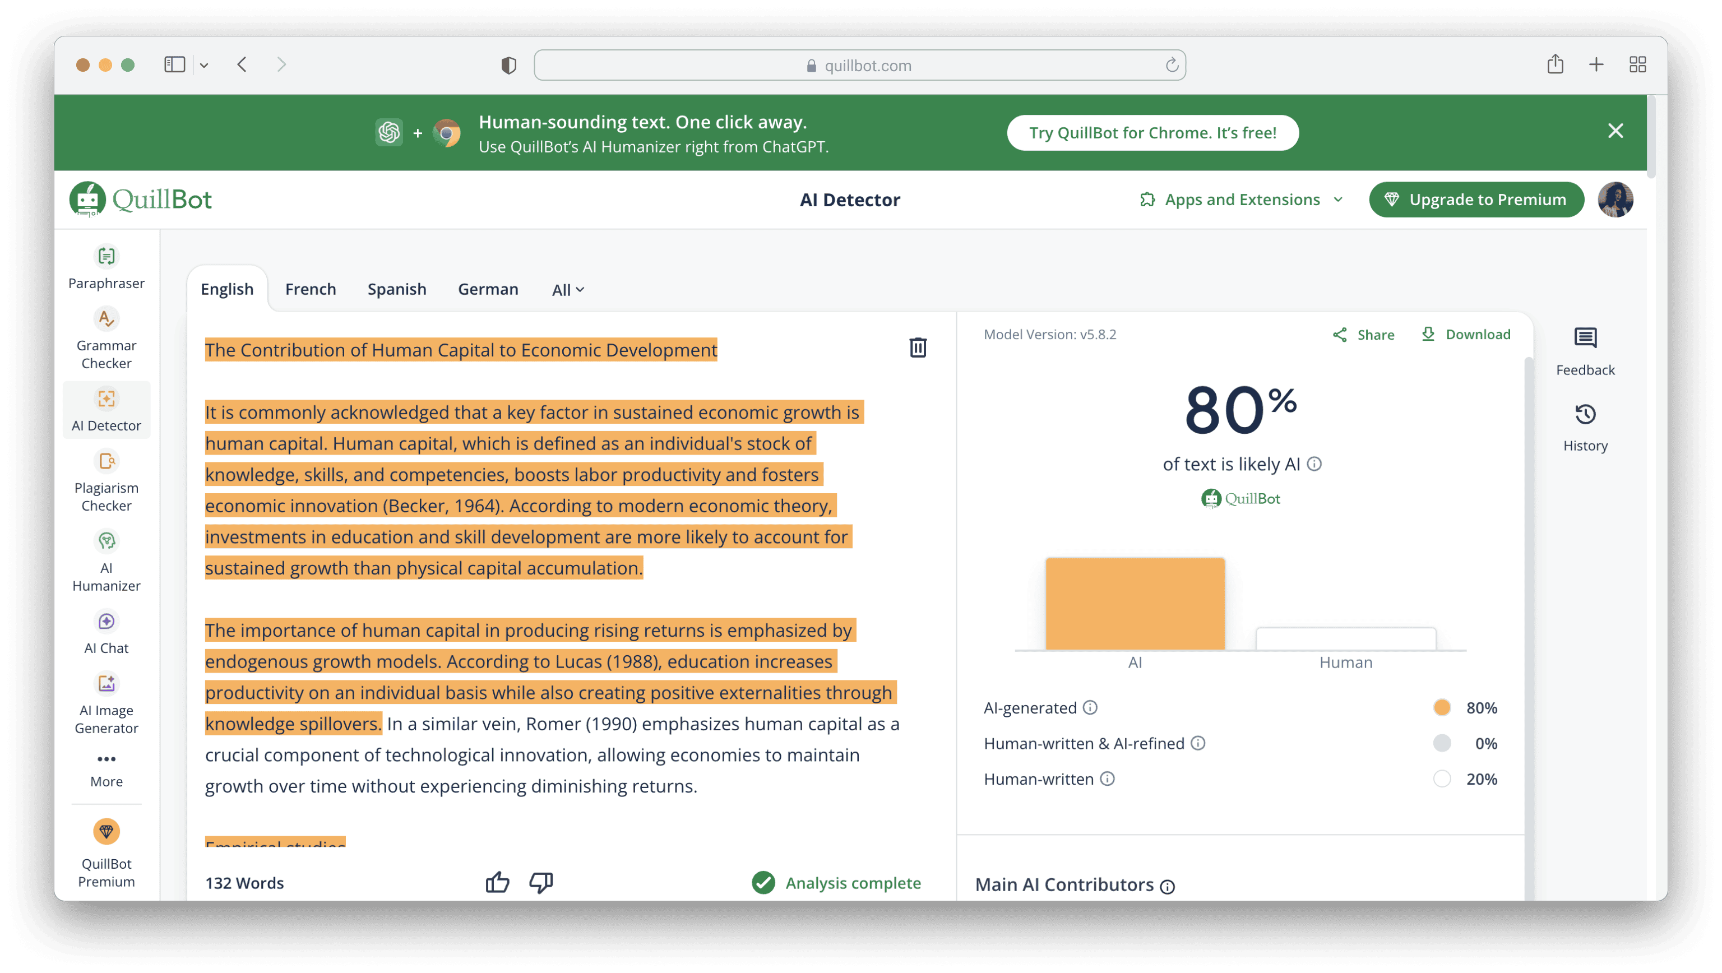1722x973 pixels.
Task: Dismiss the green promotional banner
Action: pyautogui.click(x=1615, y=131)
